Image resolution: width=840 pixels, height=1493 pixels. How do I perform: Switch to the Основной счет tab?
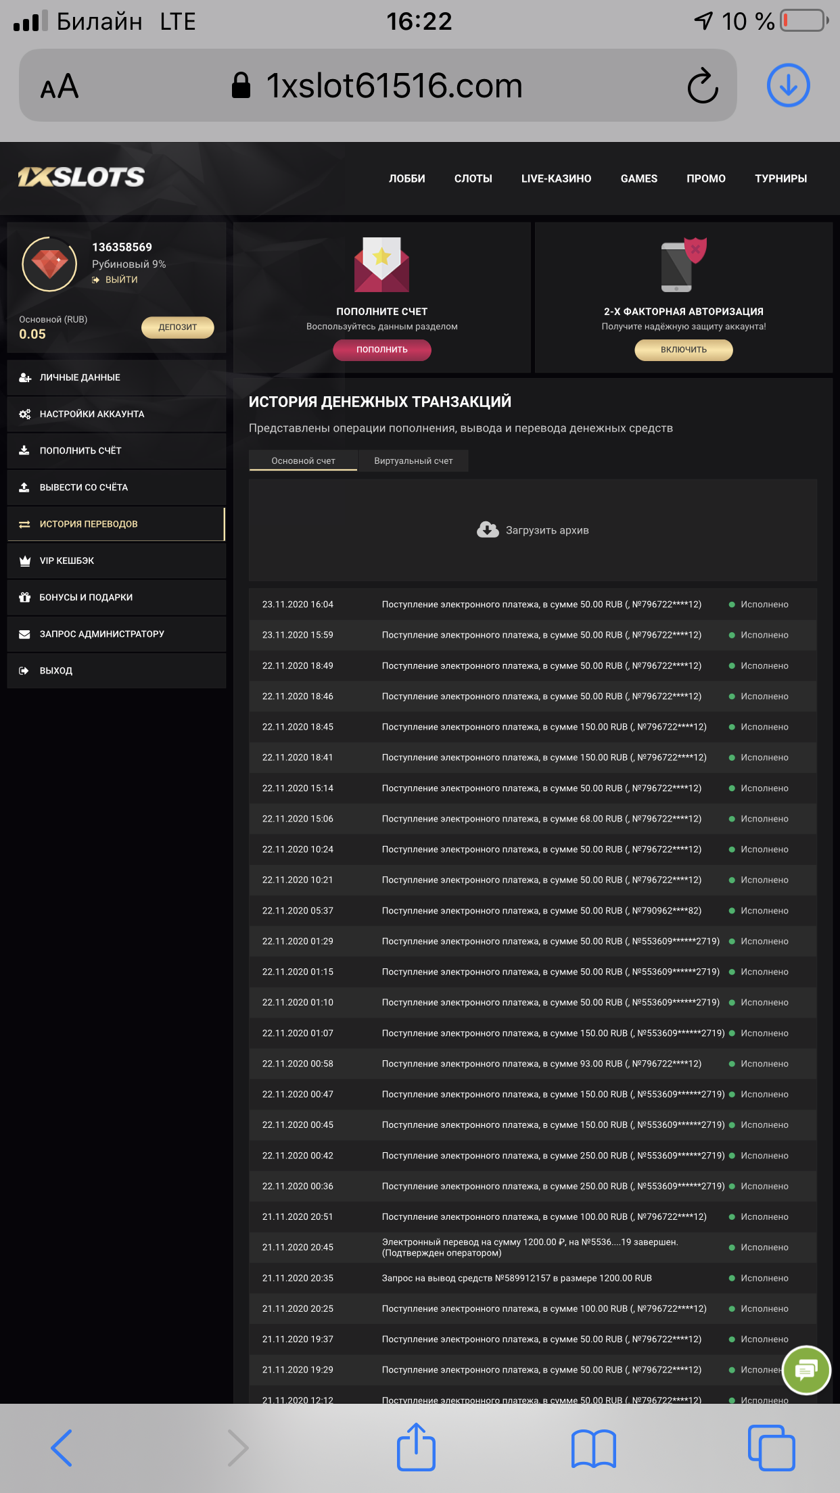(303, 460)
